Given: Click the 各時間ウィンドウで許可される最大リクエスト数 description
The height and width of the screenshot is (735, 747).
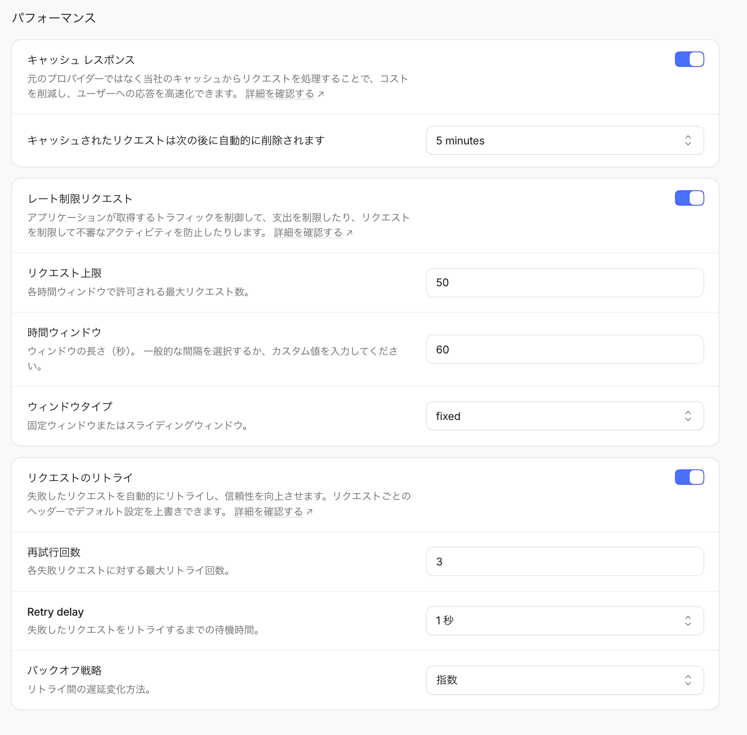Looking at the screenshot, I should click(x=138, y=292).
